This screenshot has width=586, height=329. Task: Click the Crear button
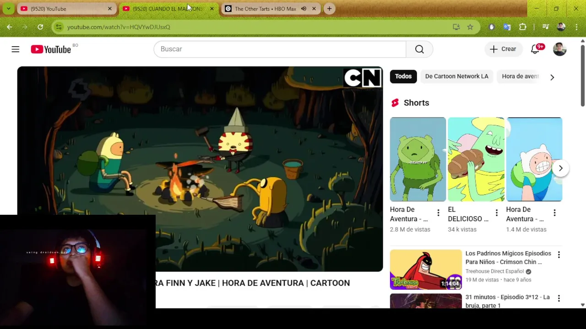[503, 49]
